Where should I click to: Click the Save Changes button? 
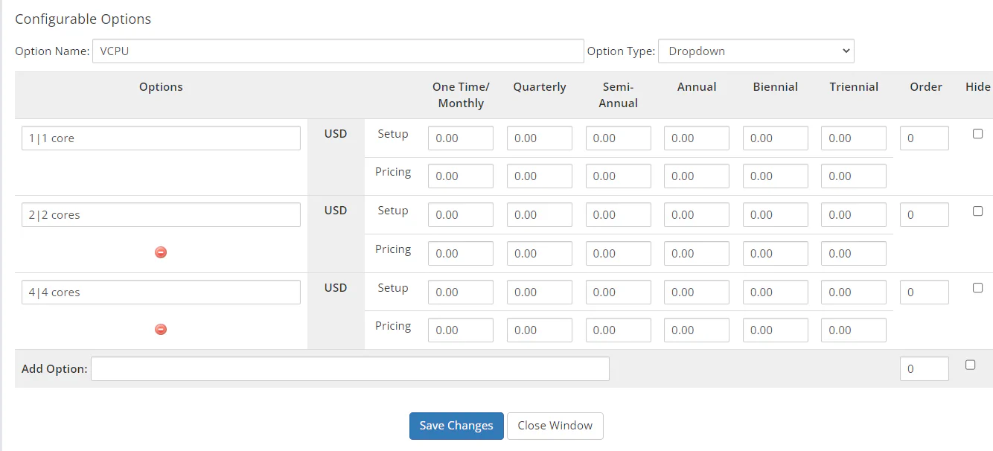point(456,426)
